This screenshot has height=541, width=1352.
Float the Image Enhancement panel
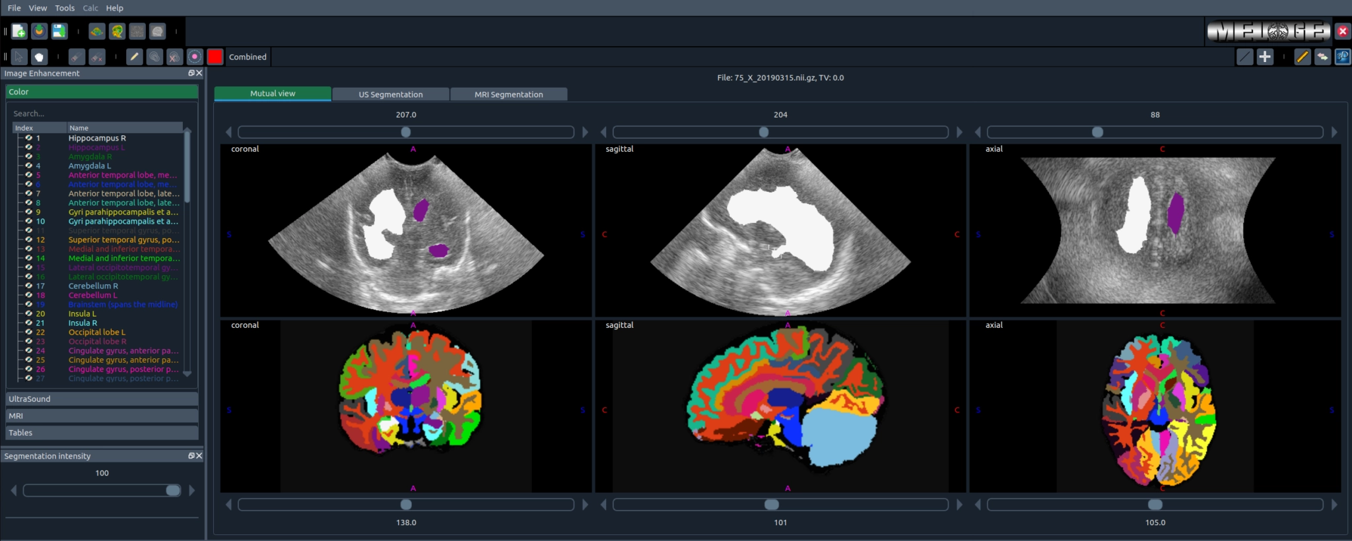[191, 73]
